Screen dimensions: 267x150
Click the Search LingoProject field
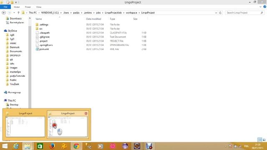click(244, 13)
